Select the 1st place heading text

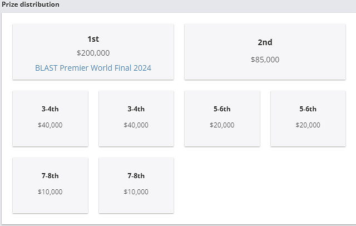tap(93, 39)
